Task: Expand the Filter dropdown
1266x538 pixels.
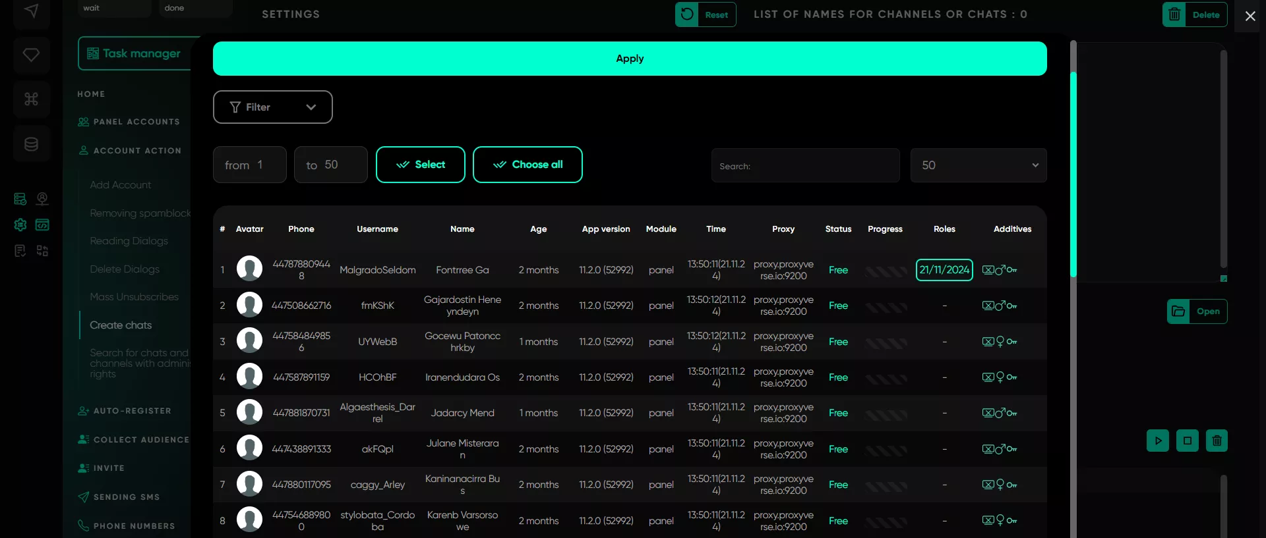Action: tap(272, 107)
